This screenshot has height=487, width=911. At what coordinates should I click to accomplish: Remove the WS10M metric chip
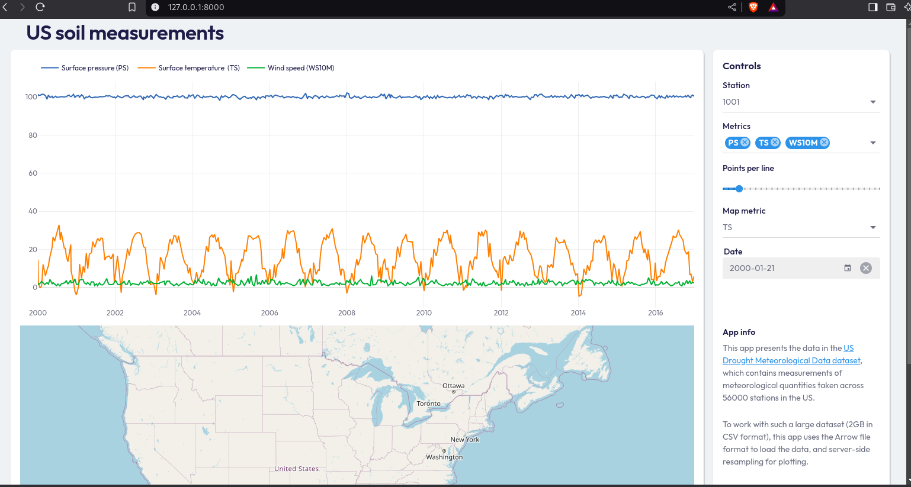[824, 143]
